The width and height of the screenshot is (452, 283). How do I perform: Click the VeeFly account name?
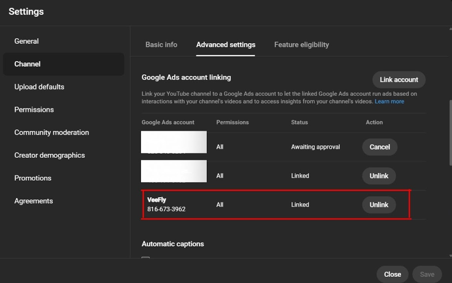click(x=157, y=200)
